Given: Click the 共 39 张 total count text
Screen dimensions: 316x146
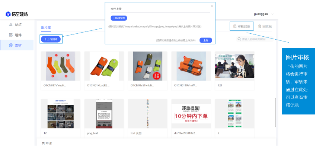Looking at the screenshot, I should [47, 143].
